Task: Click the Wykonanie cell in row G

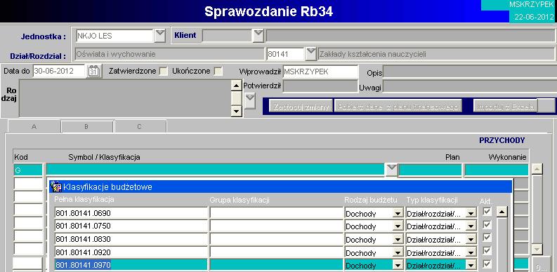Action: click(x=497, y=170)
